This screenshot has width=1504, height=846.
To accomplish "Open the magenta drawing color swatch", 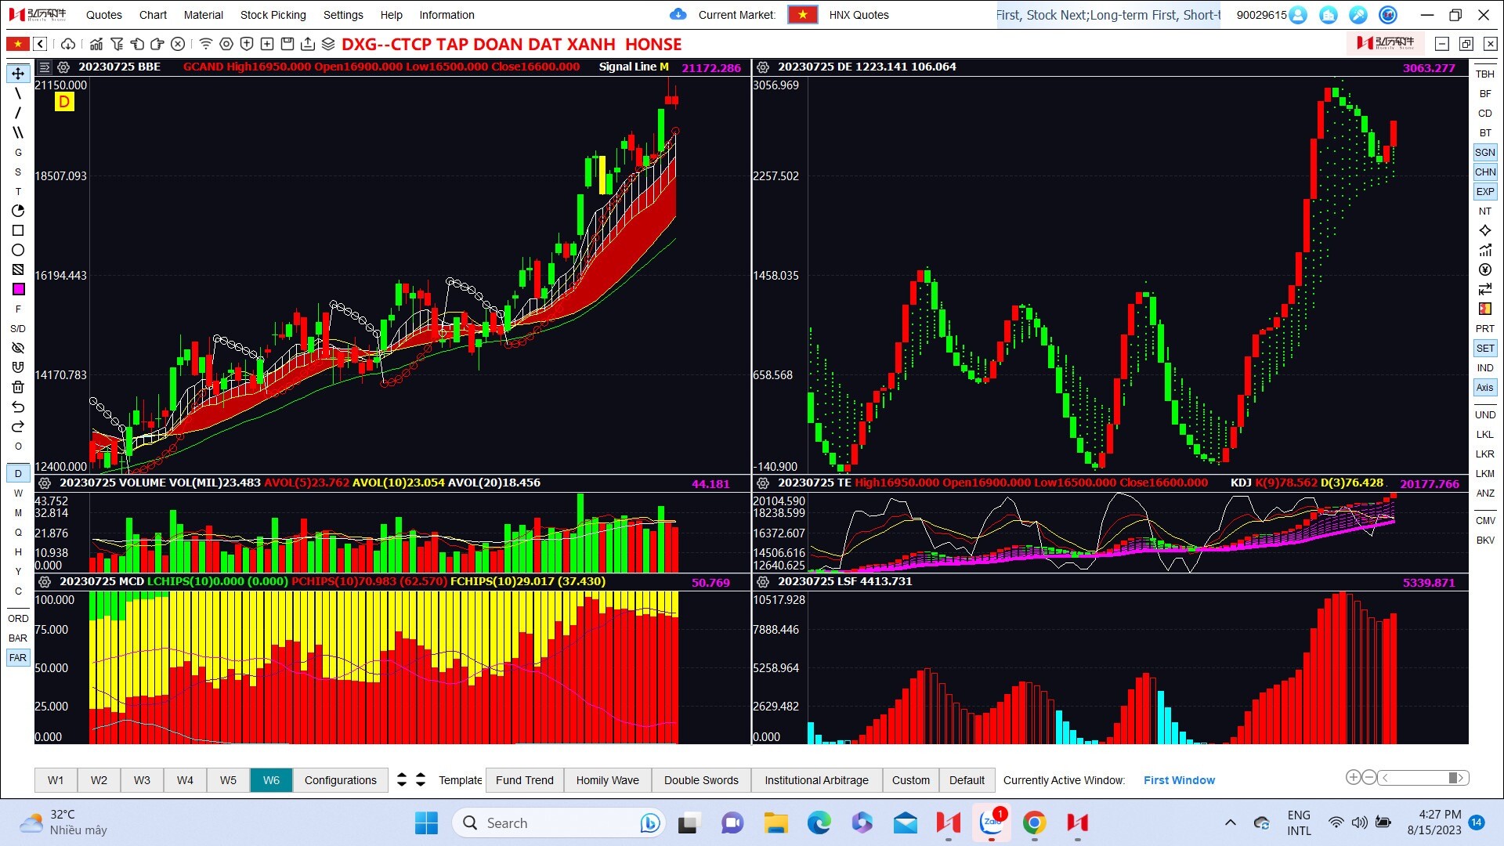I will 18,289.
